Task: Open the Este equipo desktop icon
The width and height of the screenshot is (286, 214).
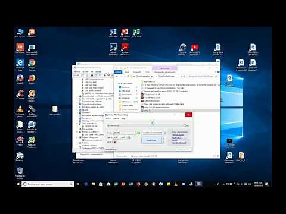Action: [20, 33]
